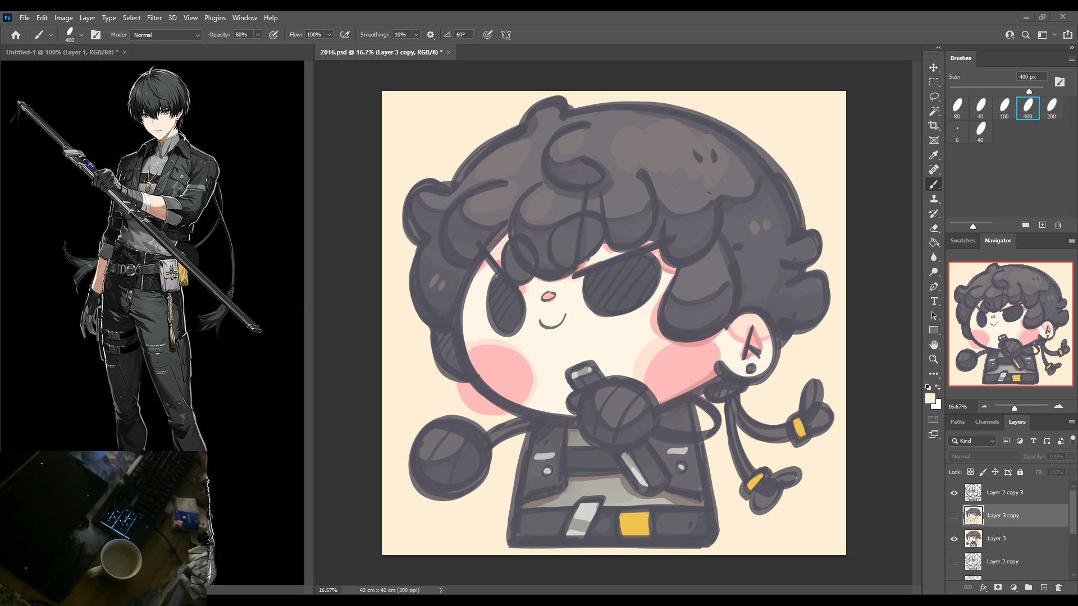
Task: Select the Lasso tool
Action: tap(934, 97)
